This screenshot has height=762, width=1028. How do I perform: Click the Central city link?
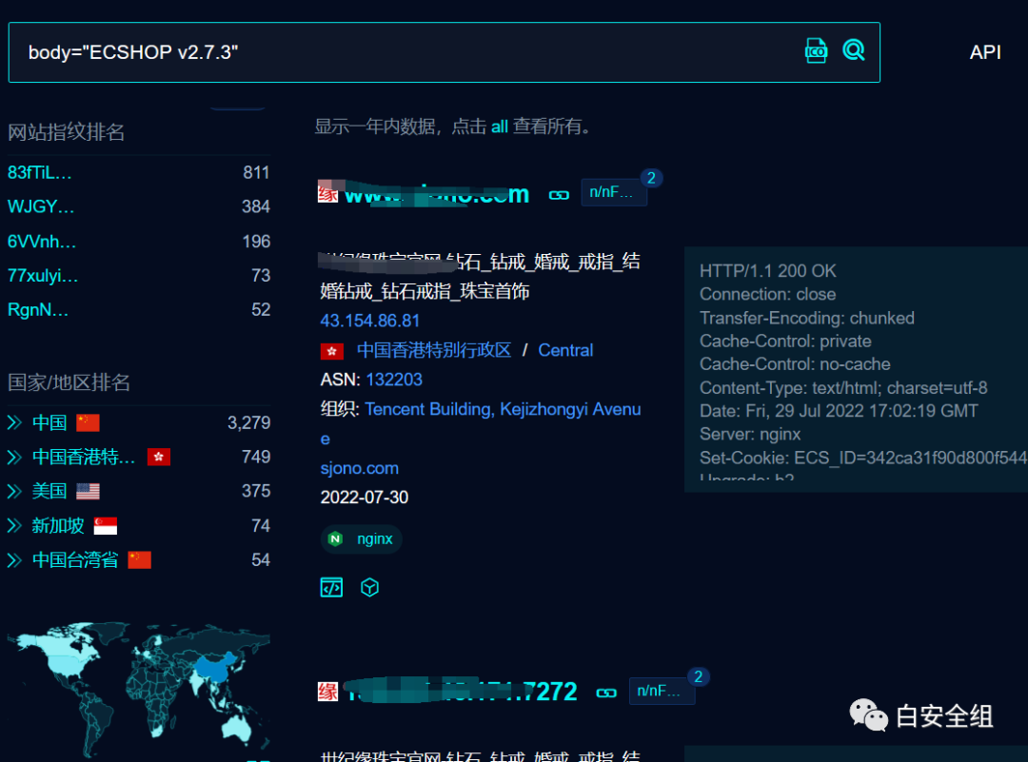point(565,350)
